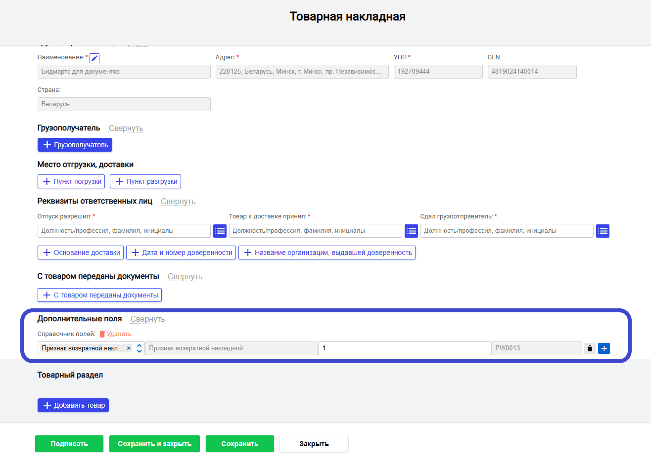Collapse the Реквизиты ответственных лиц section
Screen dimensions: 651x464
178,202
